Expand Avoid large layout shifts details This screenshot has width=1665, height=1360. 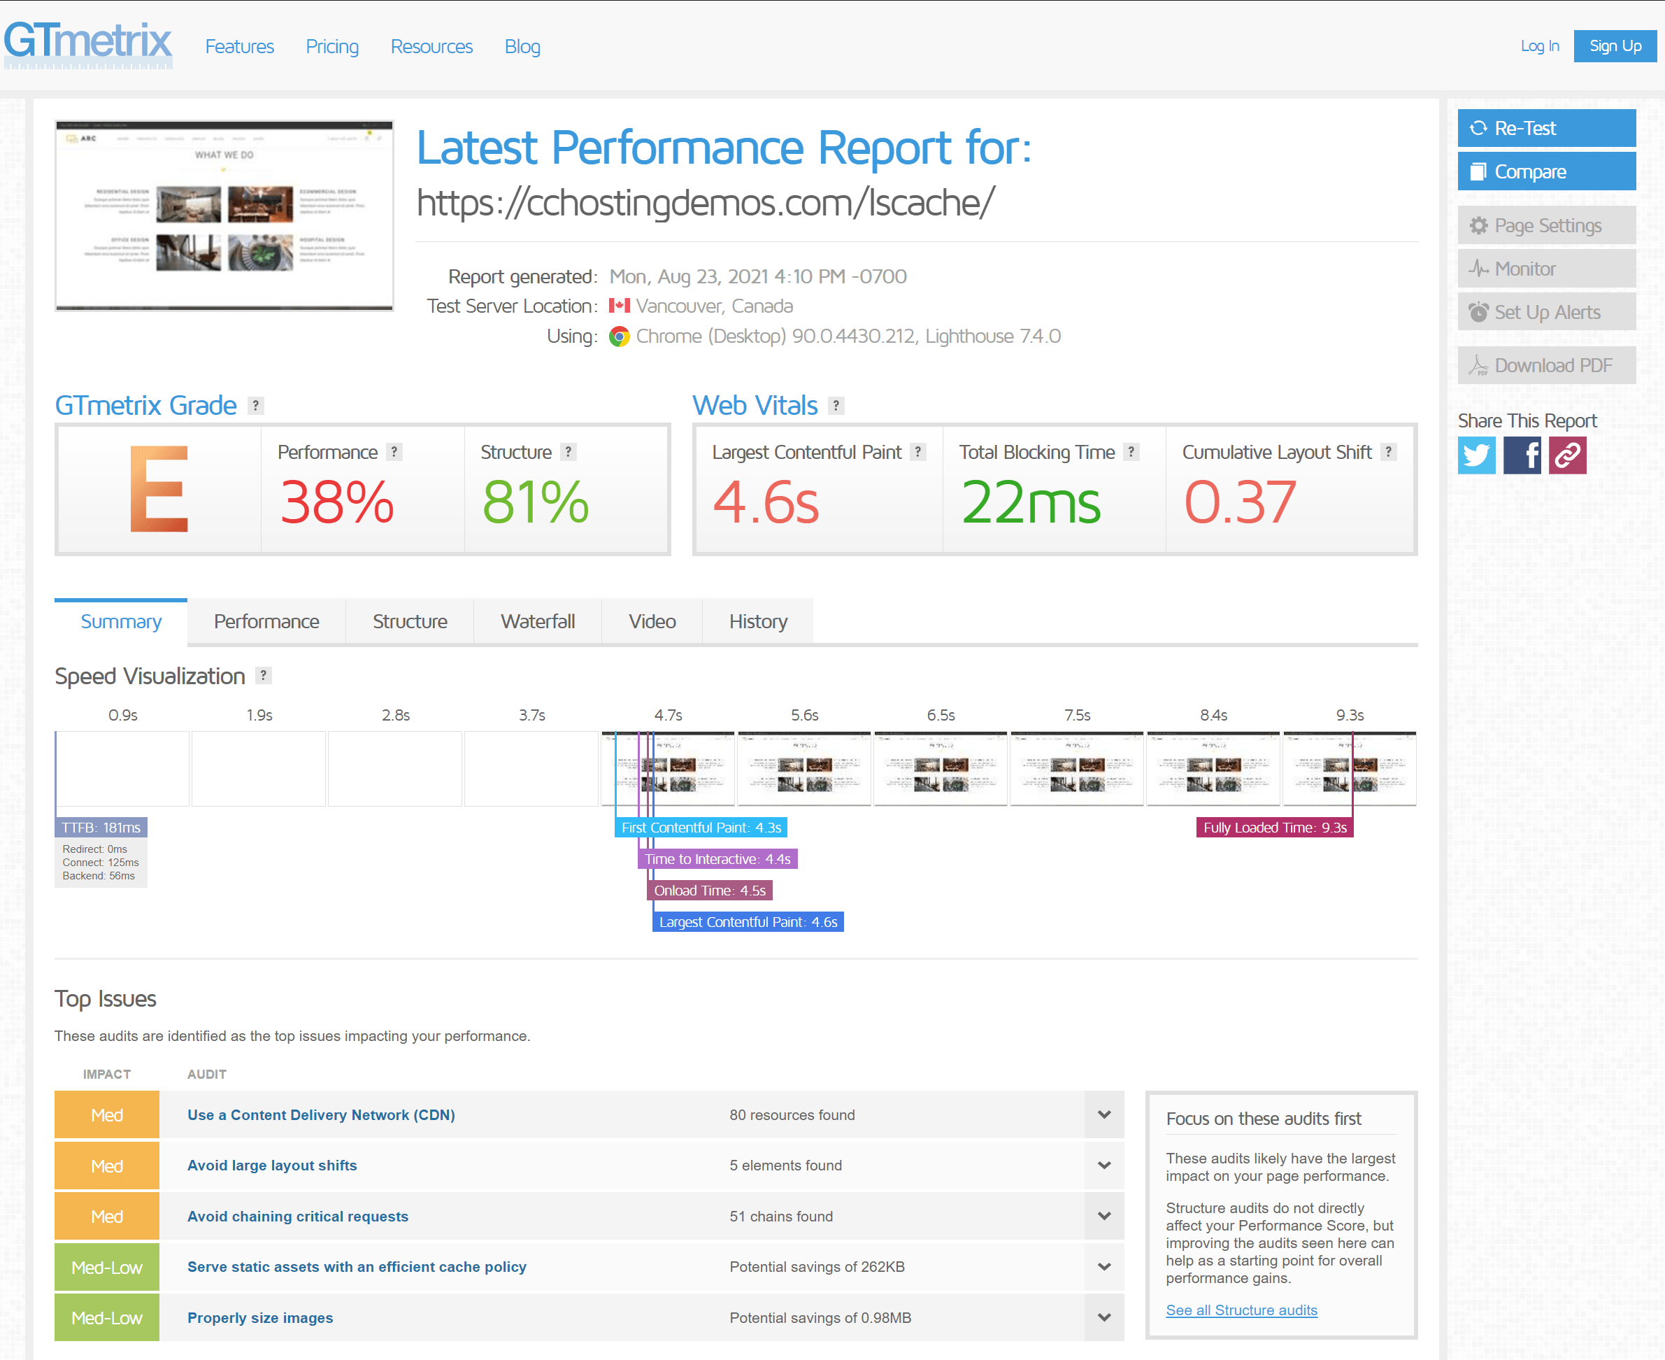click(x=1104, y=1166)
